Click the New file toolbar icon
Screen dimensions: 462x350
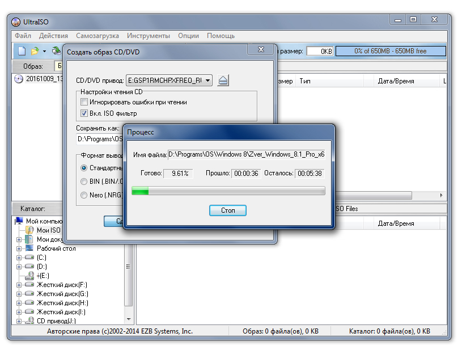[x=22, y=51]
